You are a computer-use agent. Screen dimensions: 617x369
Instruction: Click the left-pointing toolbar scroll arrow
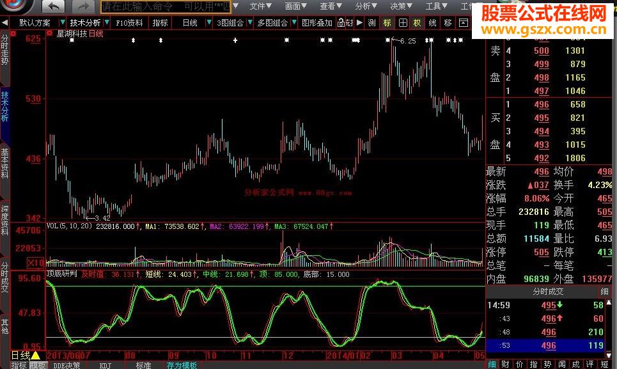(x=4, y=23)
